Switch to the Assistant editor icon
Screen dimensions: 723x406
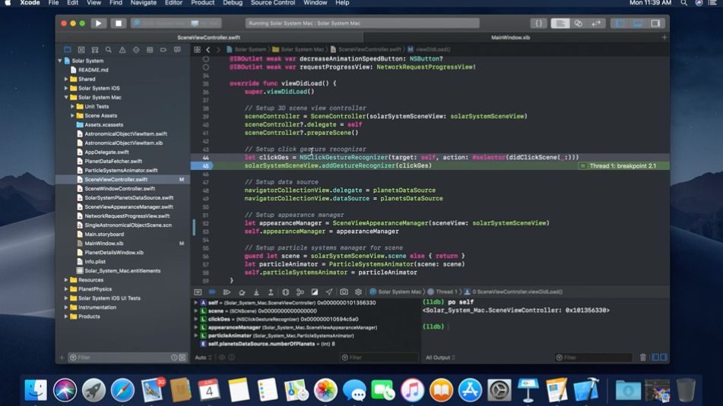pyautogui.click(x=578, y=24)
